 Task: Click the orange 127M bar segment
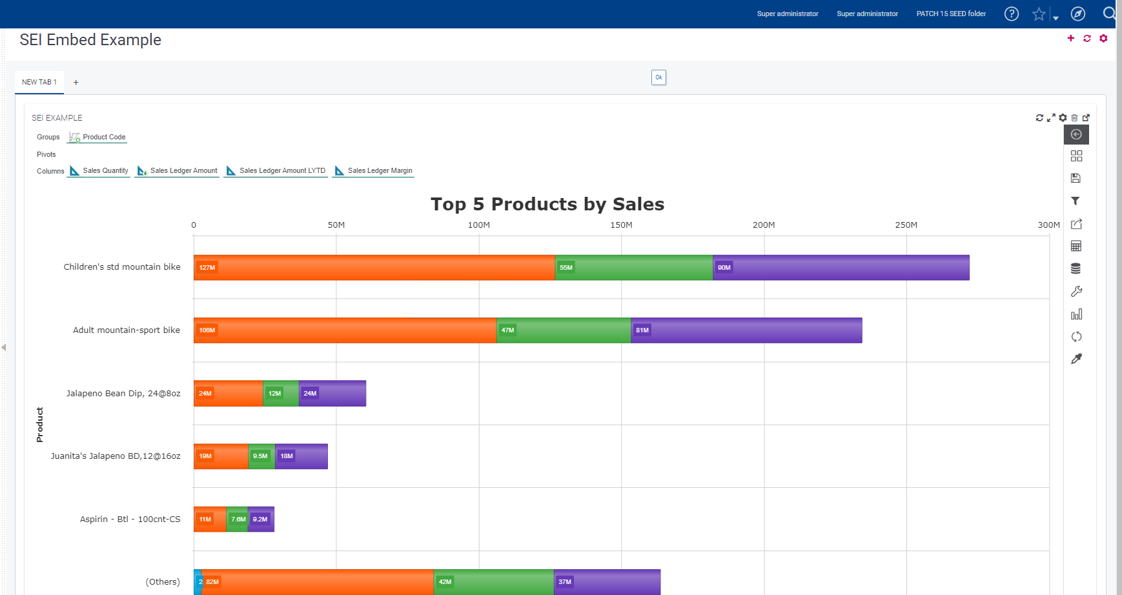coord(374,267)
